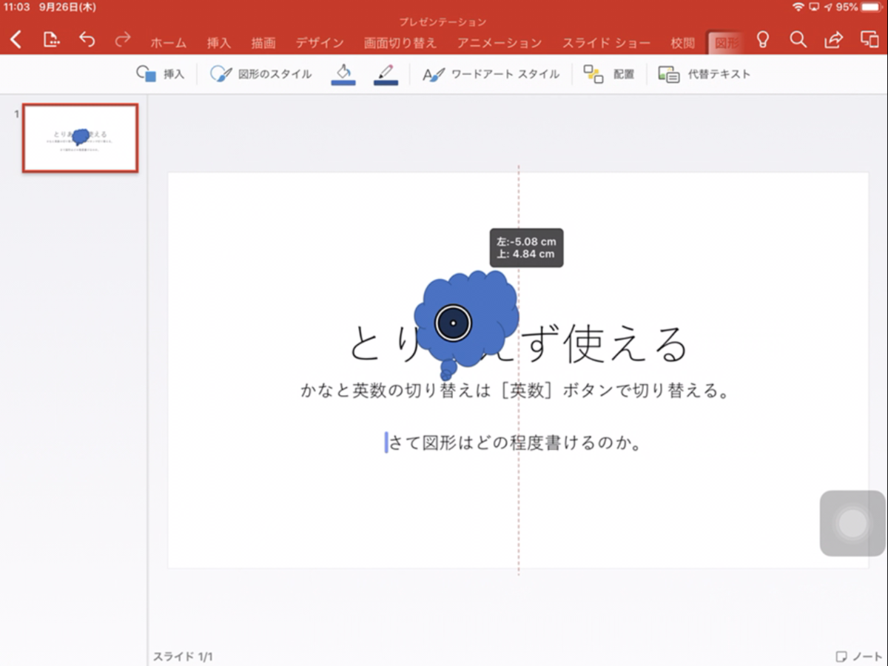Open the export/convert file icon
The height and width of the screenshot is (666, 888).
tap(51, 41)
